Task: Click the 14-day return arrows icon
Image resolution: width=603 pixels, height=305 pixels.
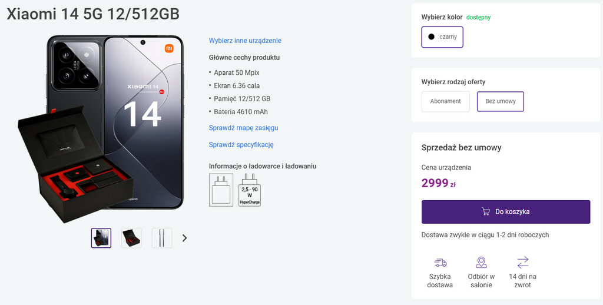Action: click(522, 263)
